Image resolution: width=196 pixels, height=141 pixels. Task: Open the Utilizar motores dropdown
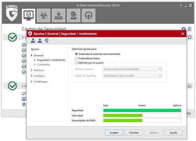tap(133, 69)
